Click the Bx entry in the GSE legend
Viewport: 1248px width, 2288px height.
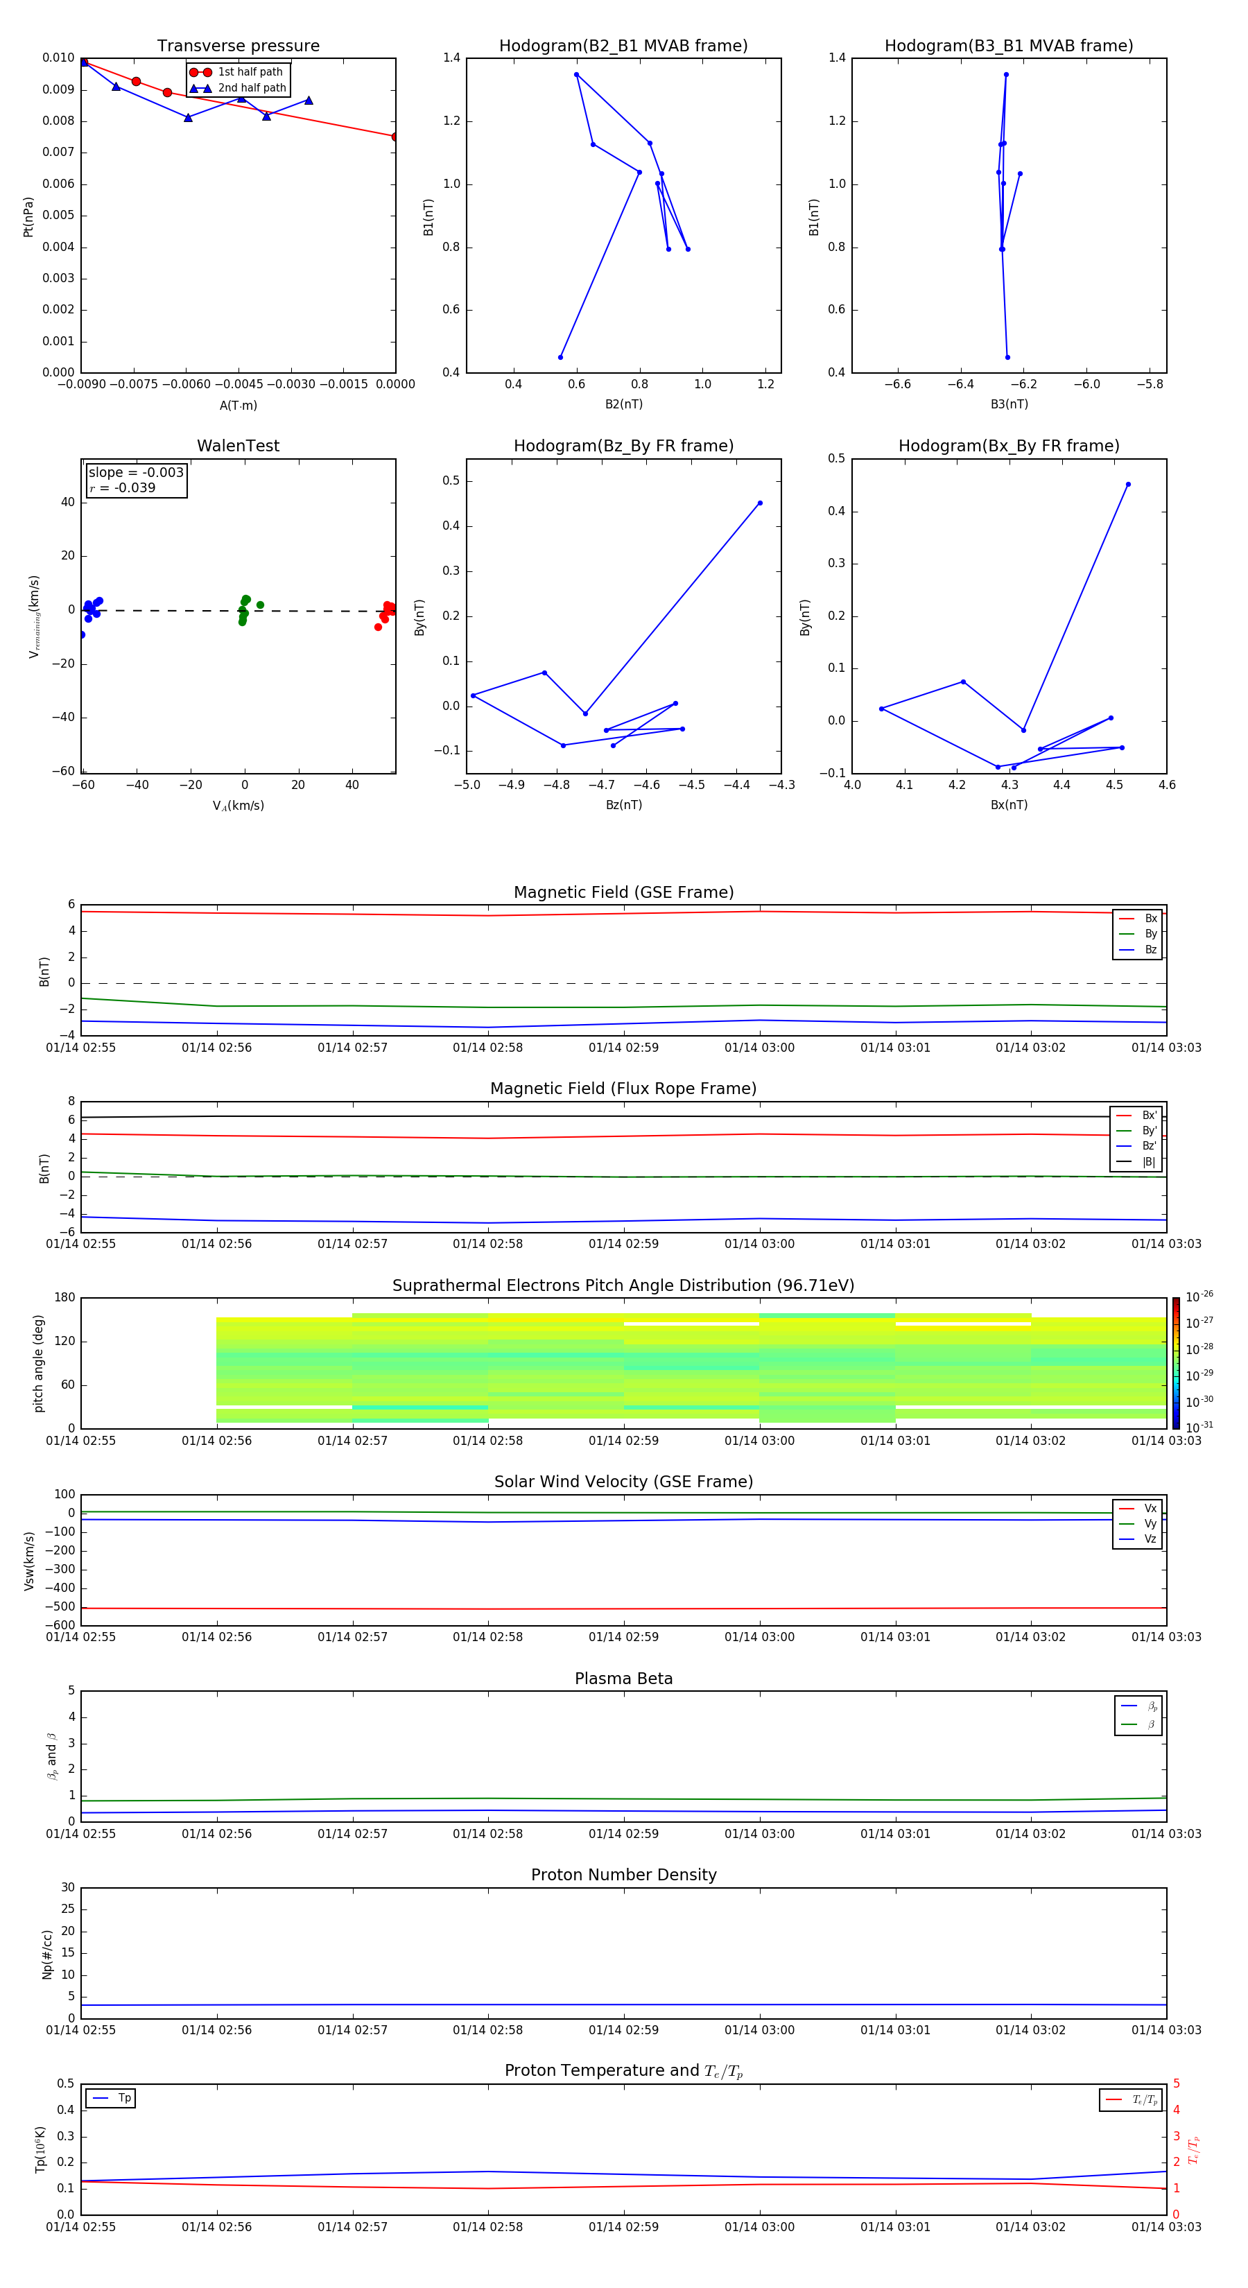pos(1138,919)
